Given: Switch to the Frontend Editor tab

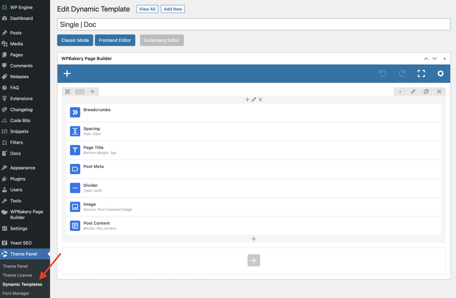Looking at the screenshot, I should coord(115,40).
